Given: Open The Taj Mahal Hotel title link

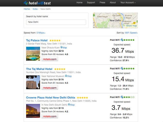Looking at the screenshot, I should point(39,69).
